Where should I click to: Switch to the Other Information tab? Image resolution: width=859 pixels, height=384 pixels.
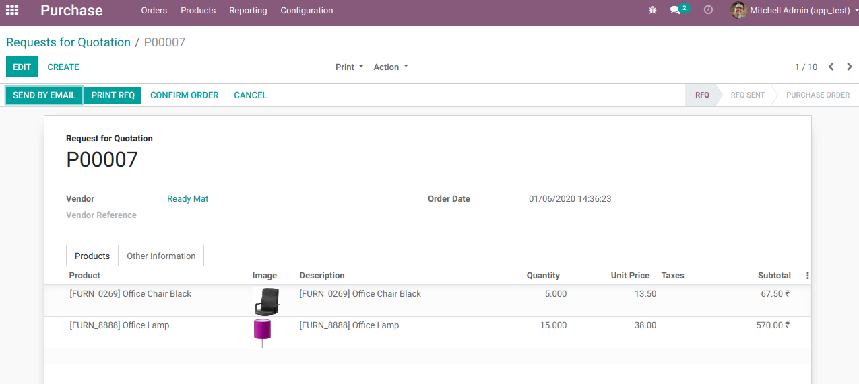(x=161, y=256)
